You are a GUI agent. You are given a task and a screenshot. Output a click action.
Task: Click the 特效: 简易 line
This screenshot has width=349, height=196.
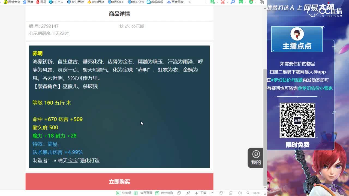[45, 144]
